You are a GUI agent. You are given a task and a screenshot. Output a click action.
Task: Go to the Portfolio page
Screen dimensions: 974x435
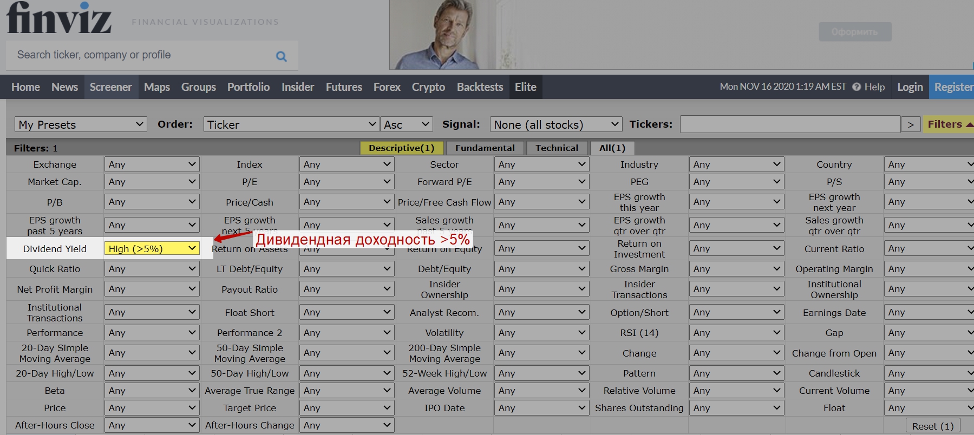point(248,87)
